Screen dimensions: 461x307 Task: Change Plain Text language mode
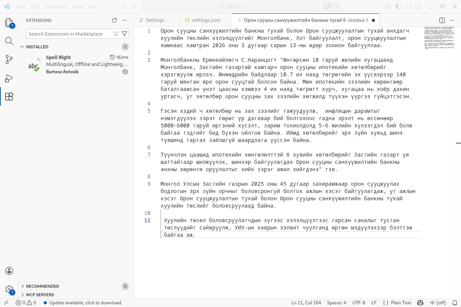(x=401, y=303)
